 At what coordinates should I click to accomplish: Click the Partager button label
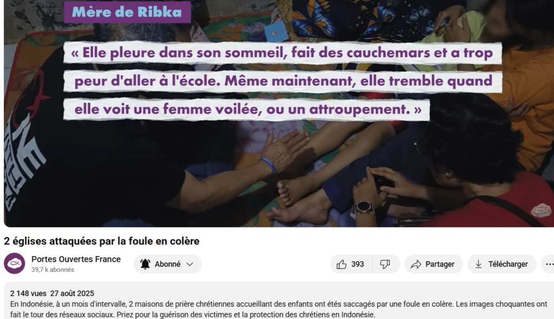click(x=440, y=264)
